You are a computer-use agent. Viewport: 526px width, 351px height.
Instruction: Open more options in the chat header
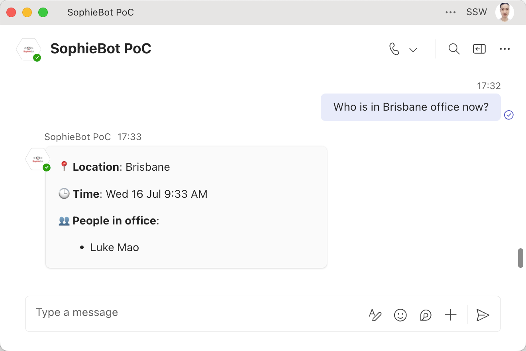click(505, 49)
